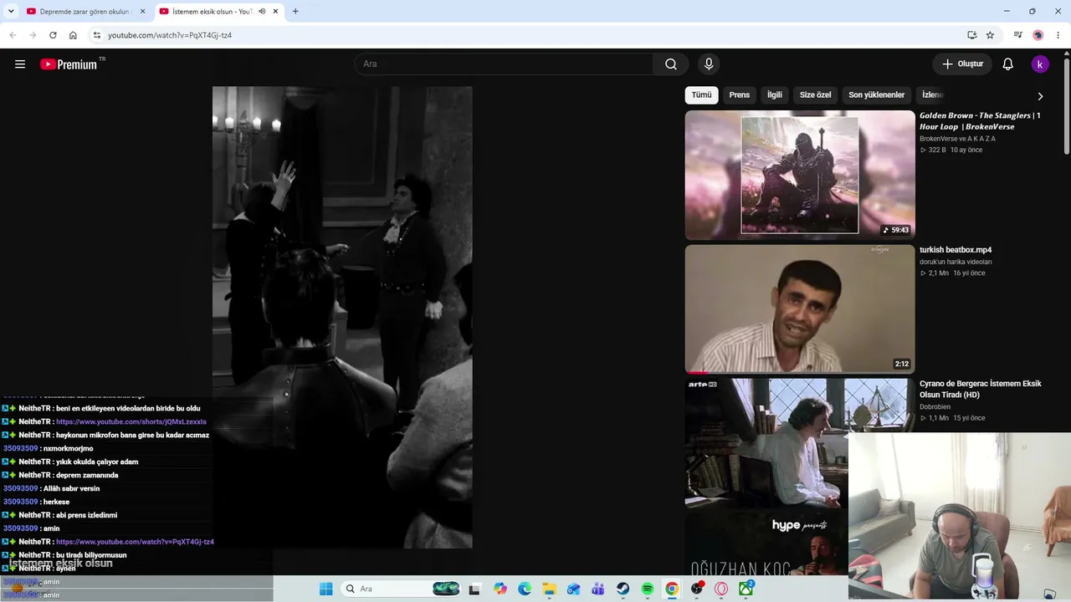Open Steam from the taskbar
Screen dimensions: 1071x602
pyautogui.click(x=623, y=589)
